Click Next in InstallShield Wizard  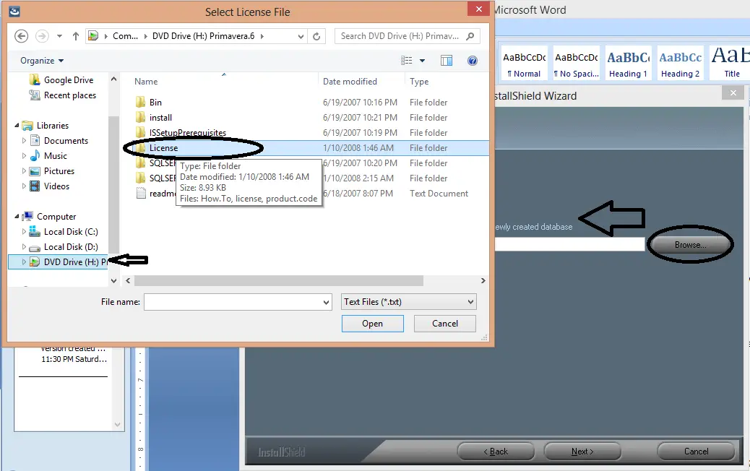click(582, 451)
